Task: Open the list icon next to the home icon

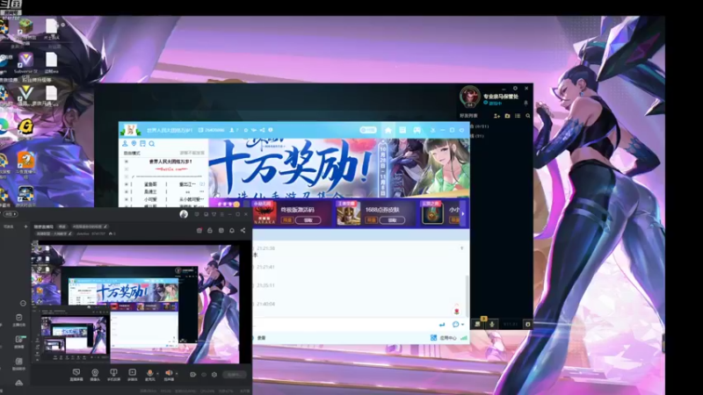Action: (x=402, y=130)
